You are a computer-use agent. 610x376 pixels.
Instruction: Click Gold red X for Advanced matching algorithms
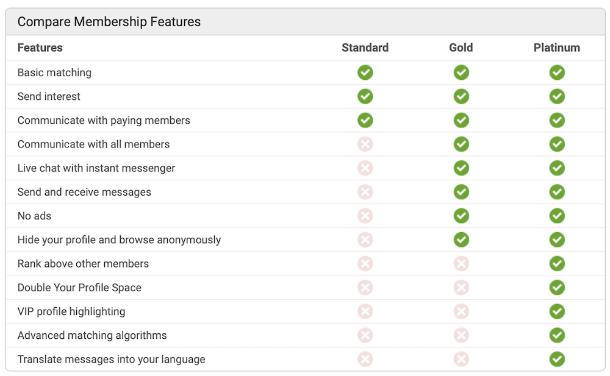(461, 336)
